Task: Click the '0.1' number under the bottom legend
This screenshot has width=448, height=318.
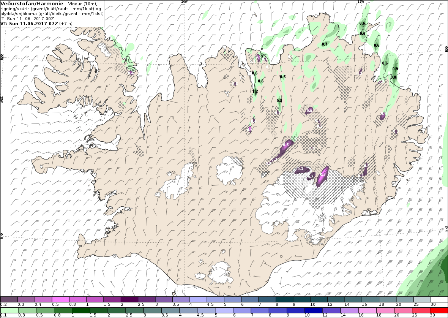Action: [3, 315]
